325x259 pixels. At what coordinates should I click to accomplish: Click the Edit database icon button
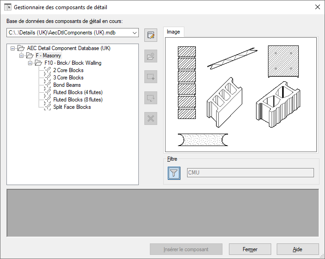point(151,35)
